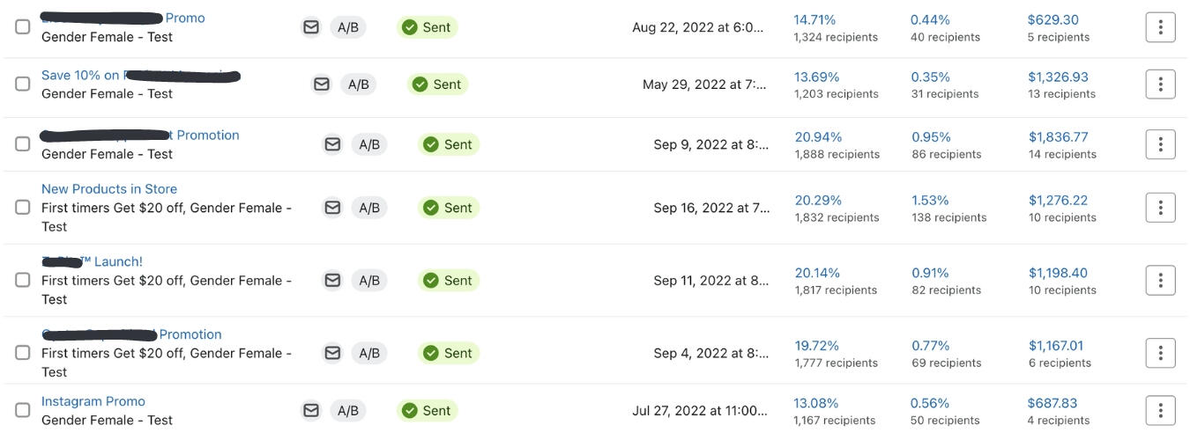
Task: Open $1,836.77 revenue figure
Action: [1059, 137]
